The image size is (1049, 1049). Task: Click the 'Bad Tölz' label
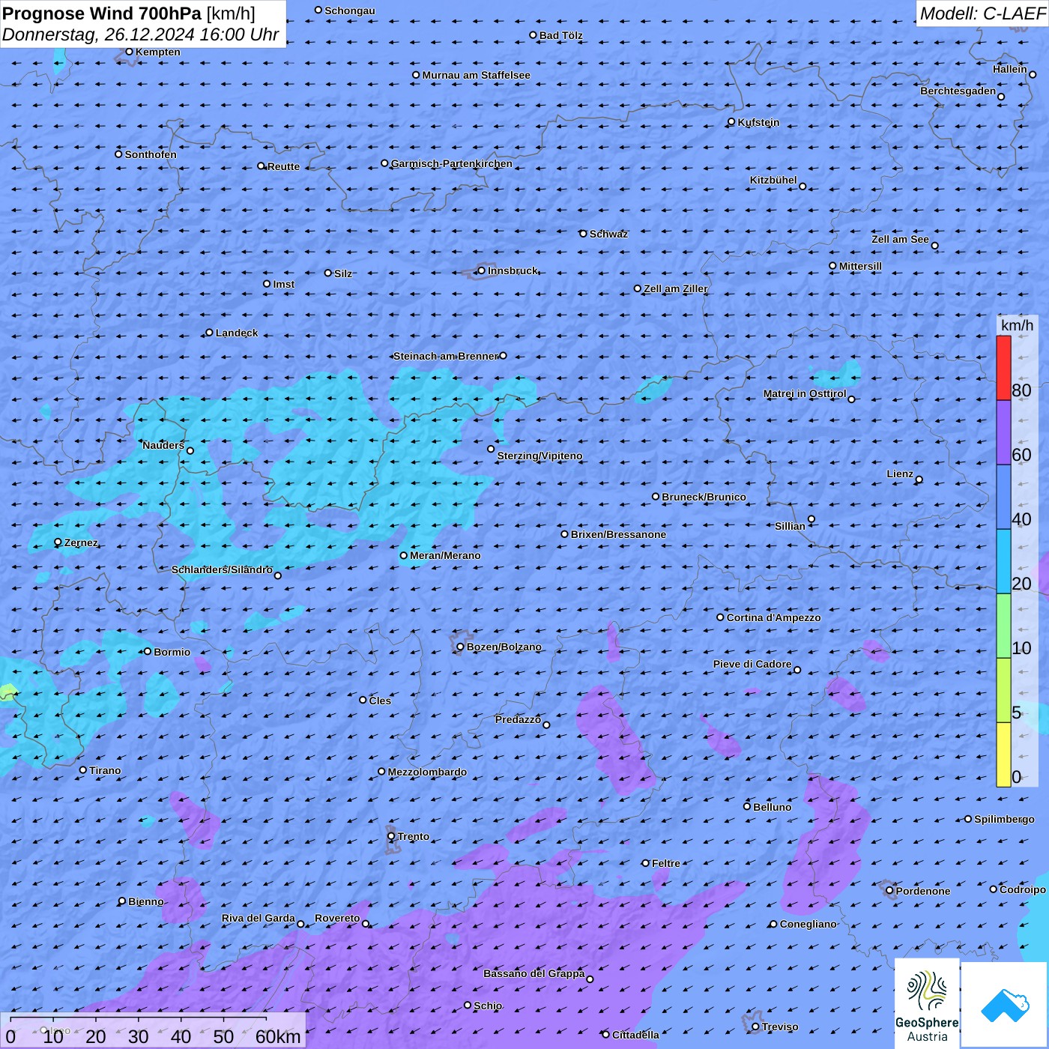click(x=560, y=35)
